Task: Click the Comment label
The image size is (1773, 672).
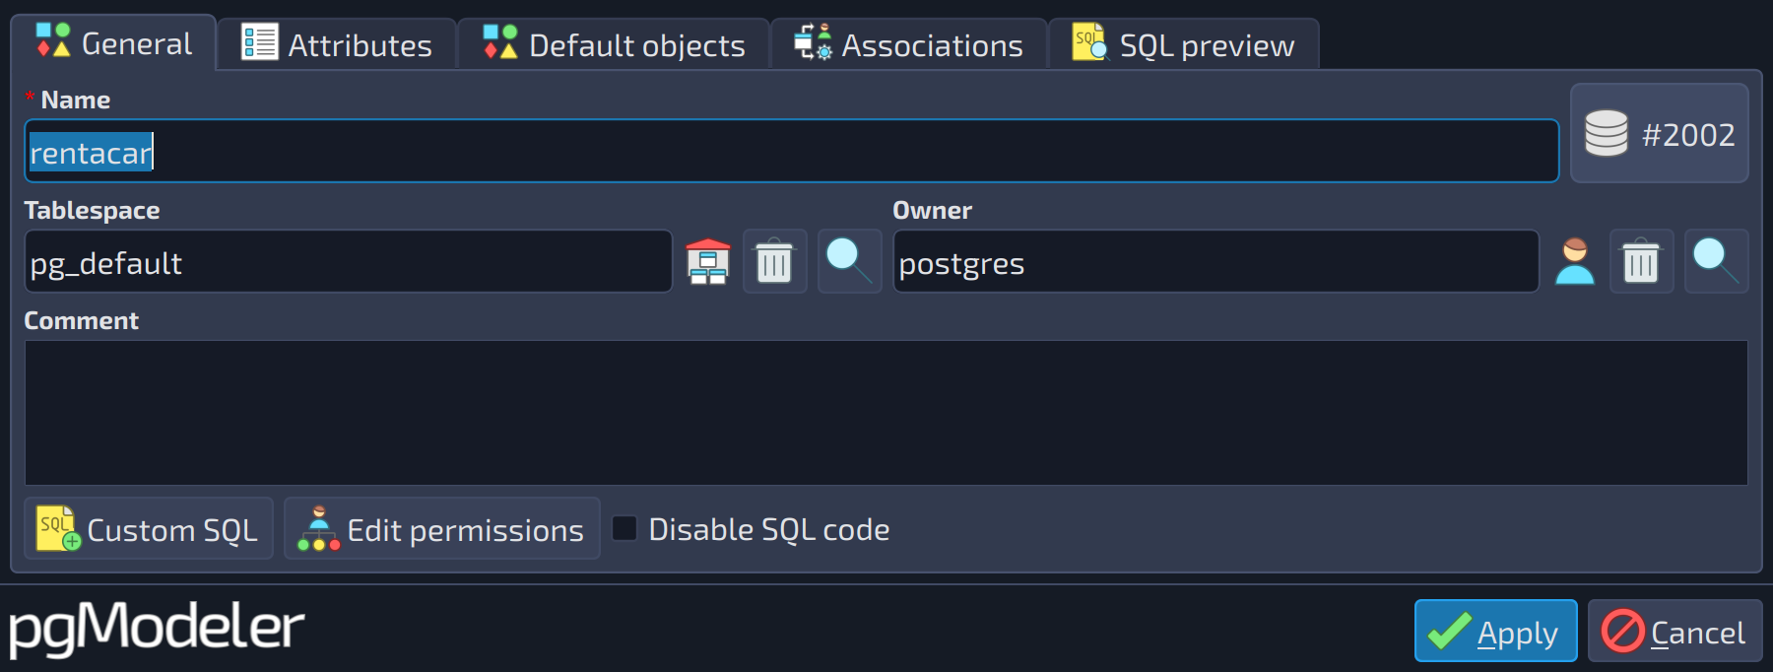Action: coord(82,321)
